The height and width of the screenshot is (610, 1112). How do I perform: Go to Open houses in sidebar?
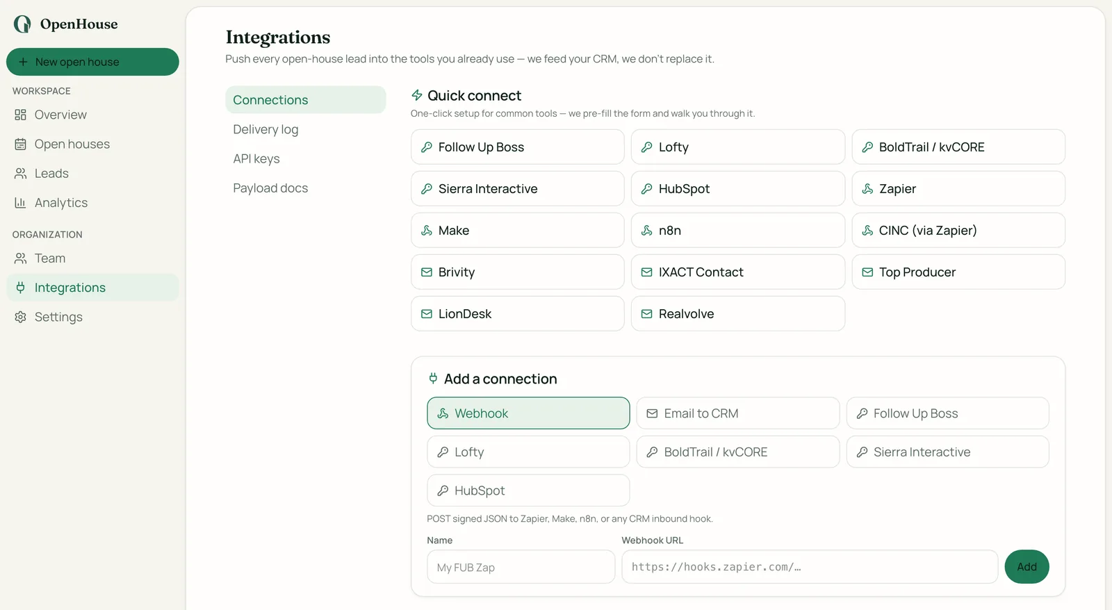tap(92, 144)
